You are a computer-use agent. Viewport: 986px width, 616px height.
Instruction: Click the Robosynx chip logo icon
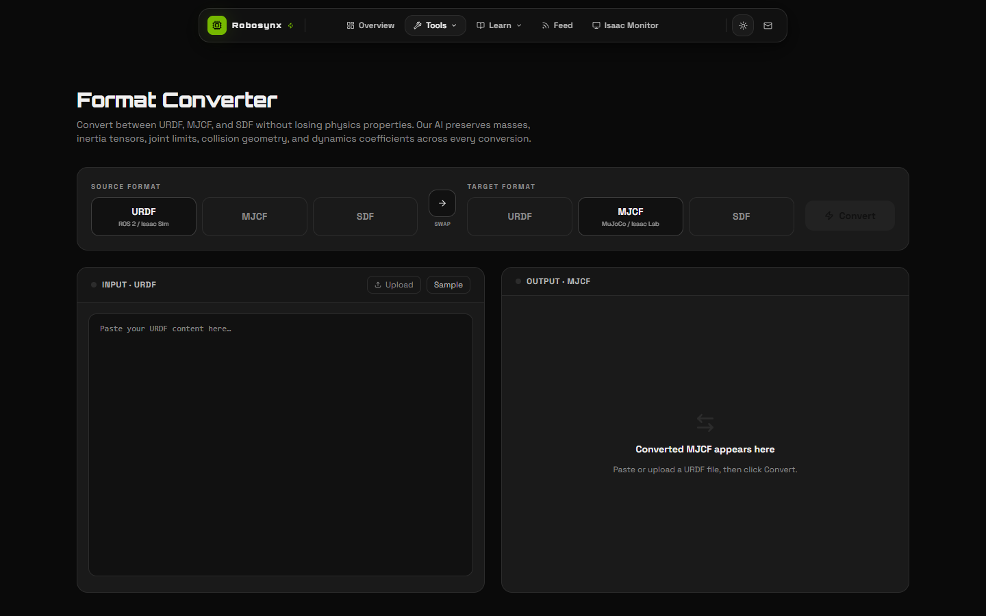(217, 25)
